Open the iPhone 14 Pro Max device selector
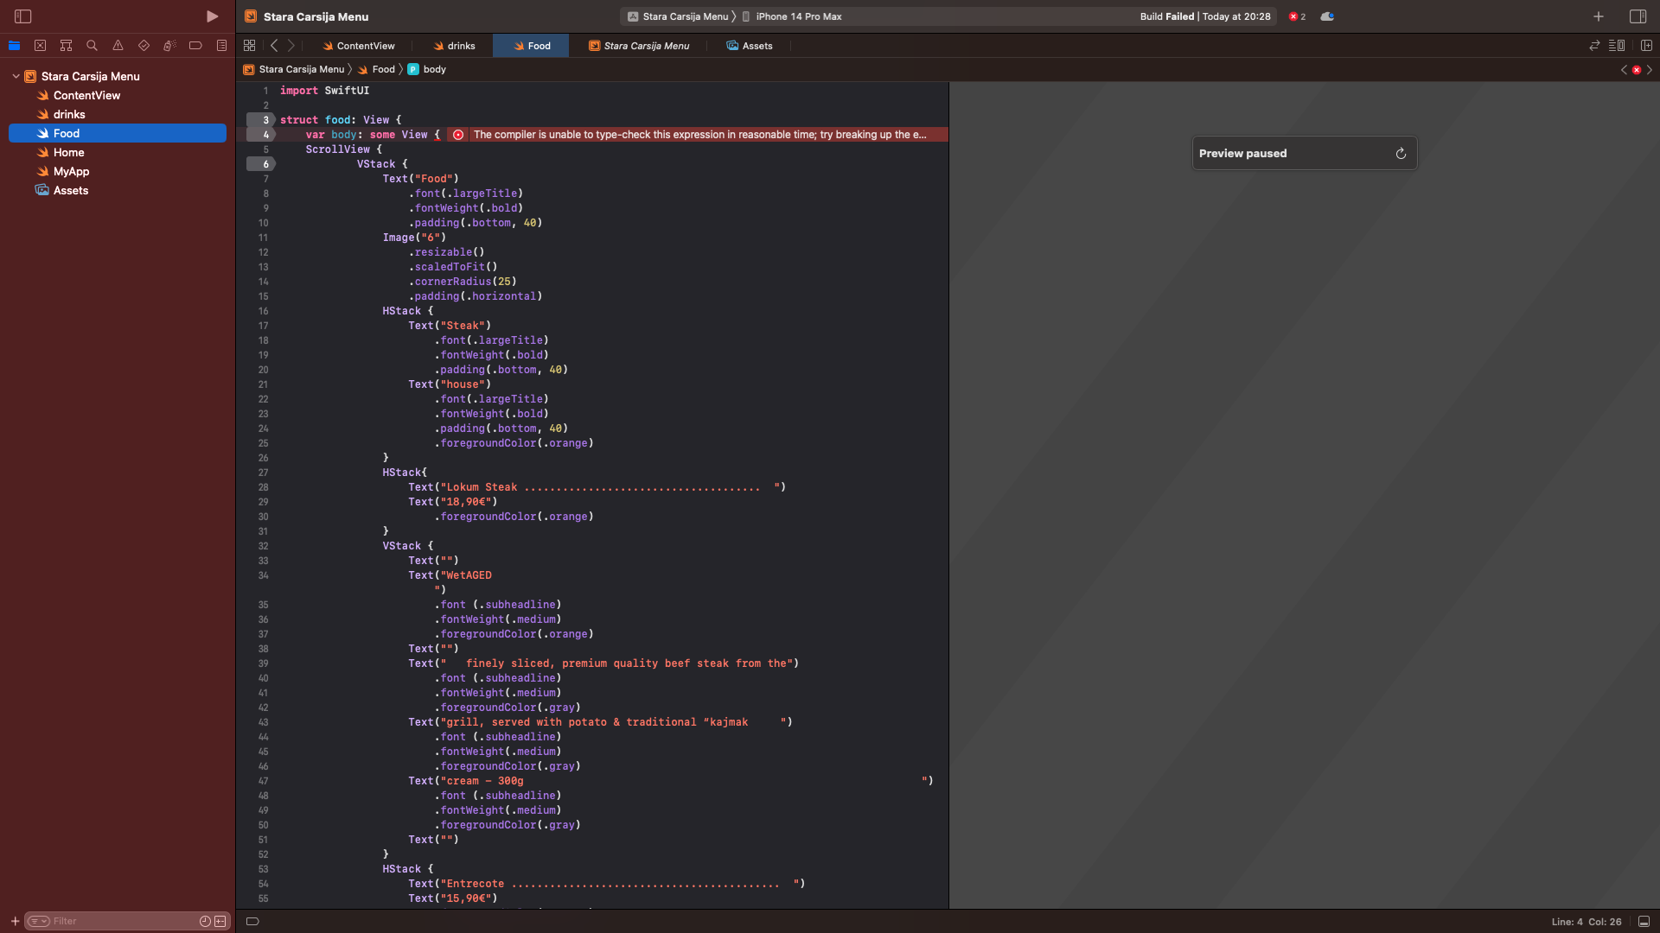This screenshot has height=933, width=1660. pyautogui.click(x=798, y=16)
